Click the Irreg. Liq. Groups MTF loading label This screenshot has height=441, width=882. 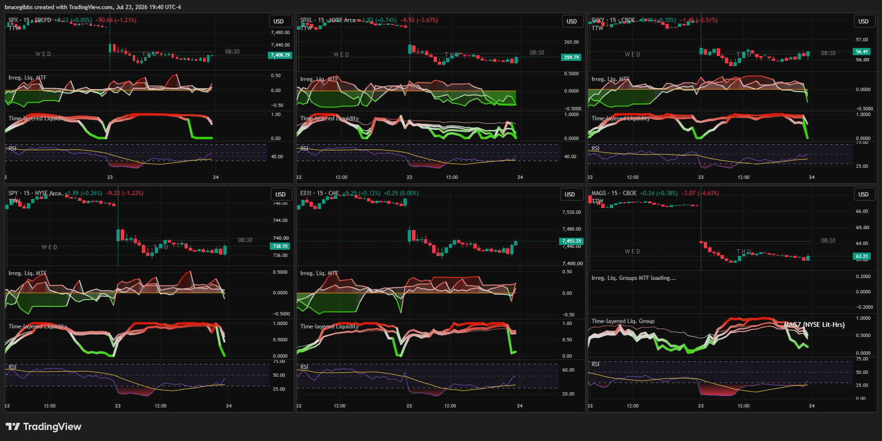pyautogui.click(x=633, y=278)
